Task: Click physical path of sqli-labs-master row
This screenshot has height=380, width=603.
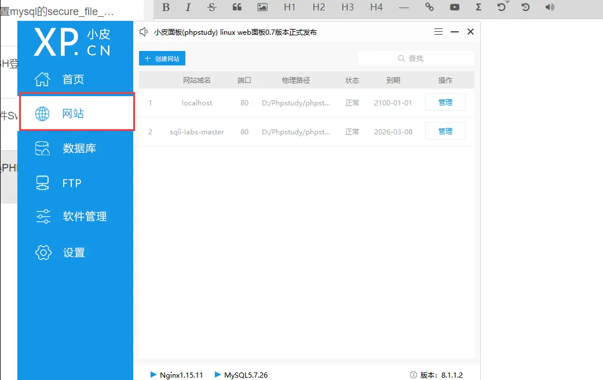Action: pyautogui.click(x=296, y=132)
